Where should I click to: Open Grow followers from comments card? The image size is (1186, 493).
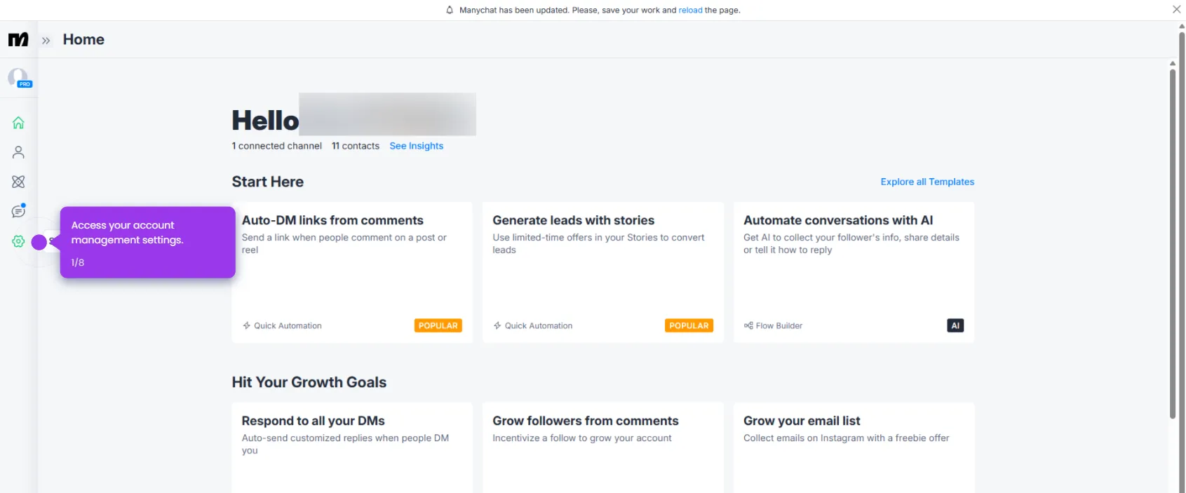(603, 447)
